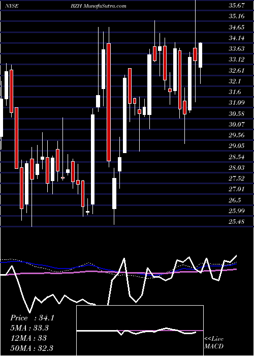The width and height of the screenshot is (254, 356).
Task: Click the 50MA : 32.3 readout
Action: [32, 348]
